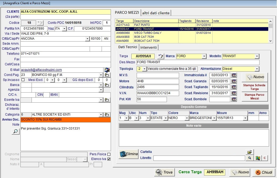277x178 pixels.
Task: Expand the Modello TRANSIT dropdown
Action: coord(257,56)
